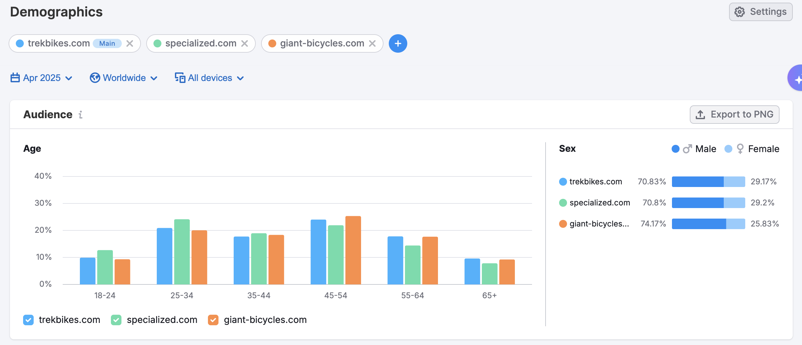Export the Audience chart to PNG

[x=734, y=115]
